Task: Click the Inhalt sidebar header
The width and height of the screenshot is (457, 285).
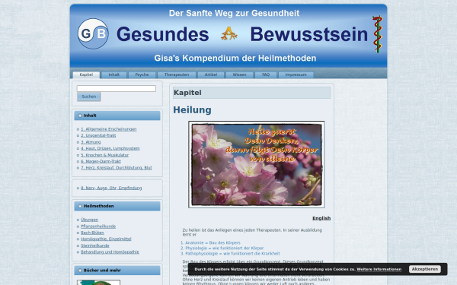Action: pyautogui.click(x=117, y=116)
